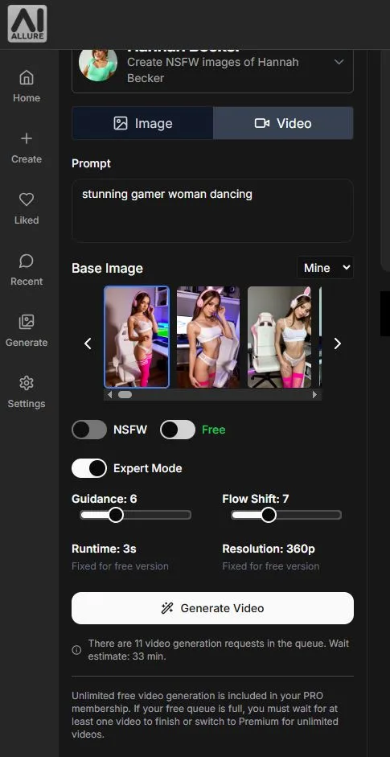Click the thumbnail scrollbar left arrow
390x757 pixels.
[109, 394]
